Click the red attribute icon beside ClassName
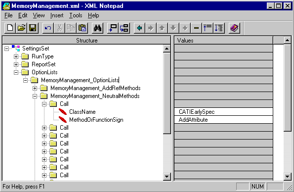Viewport: 294px width, 192px height. click(63, 112)
